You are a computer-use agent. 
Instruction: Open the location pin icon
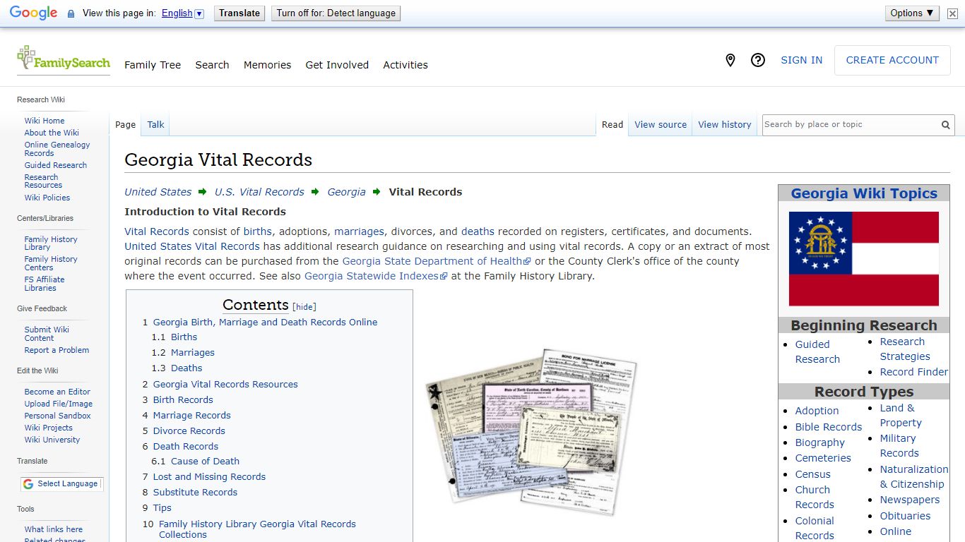(x=730, y=61)
